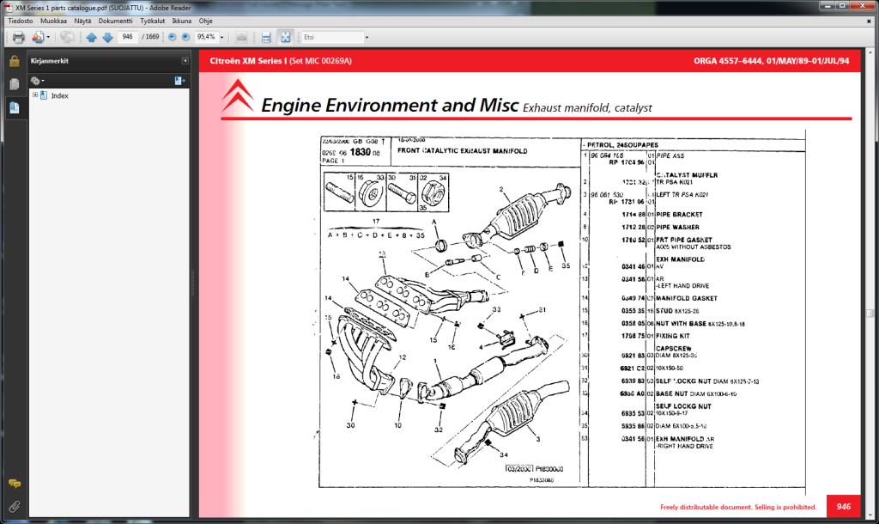Click the zoom out minus button

pyautogui.click(x=173, y=38)
